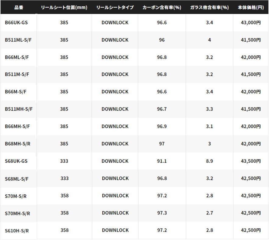This screenshot has width=269, height=240.
Task: Click the S68ML-S/F model cell
Action: coord(17,179)
